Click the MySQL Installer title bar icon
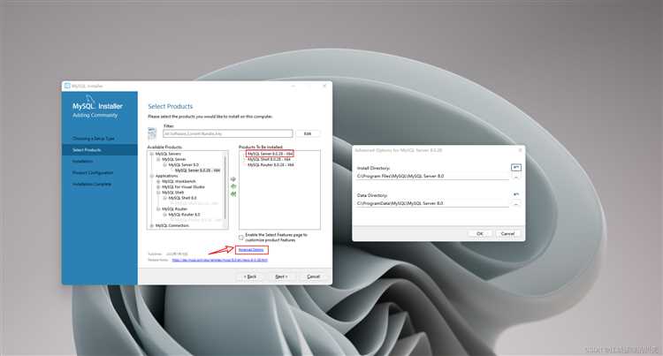This screenshot has height=356, width=663. [x=67, y=86]
